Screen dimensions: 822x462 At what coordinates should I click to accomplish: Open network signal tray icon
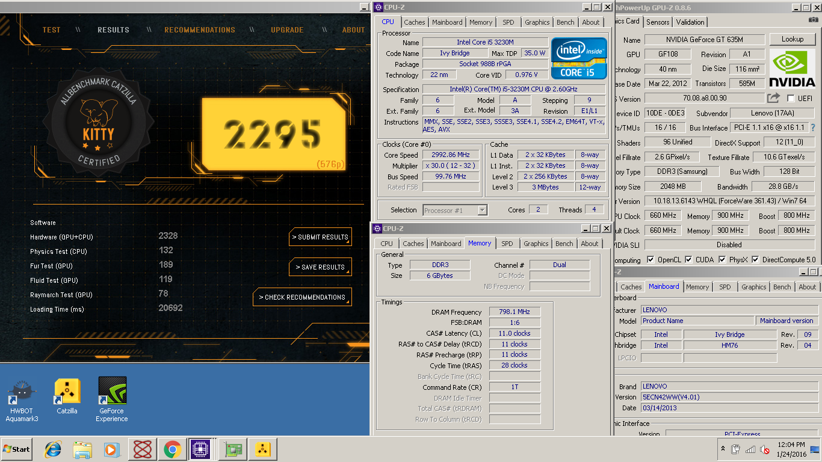tap(750, 449)
